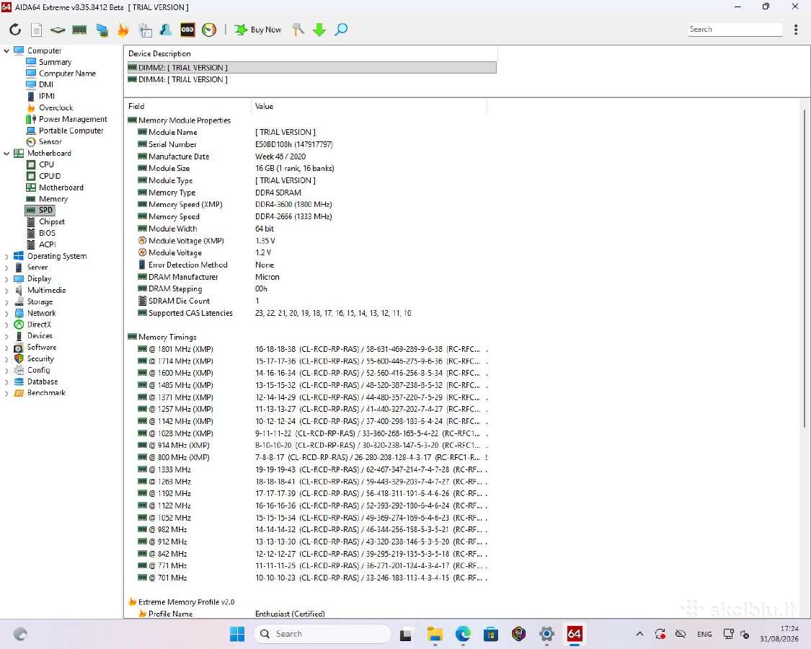Image resolution: width=811 pixels, height=649 pixels.
Task: Select ACPI in the tree
Action: pyautogui.click(x=47, y=244)
